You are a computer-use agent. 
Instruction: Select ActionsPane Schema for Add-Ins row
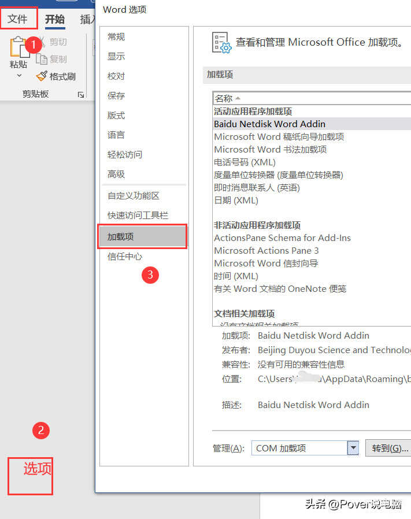312,238
